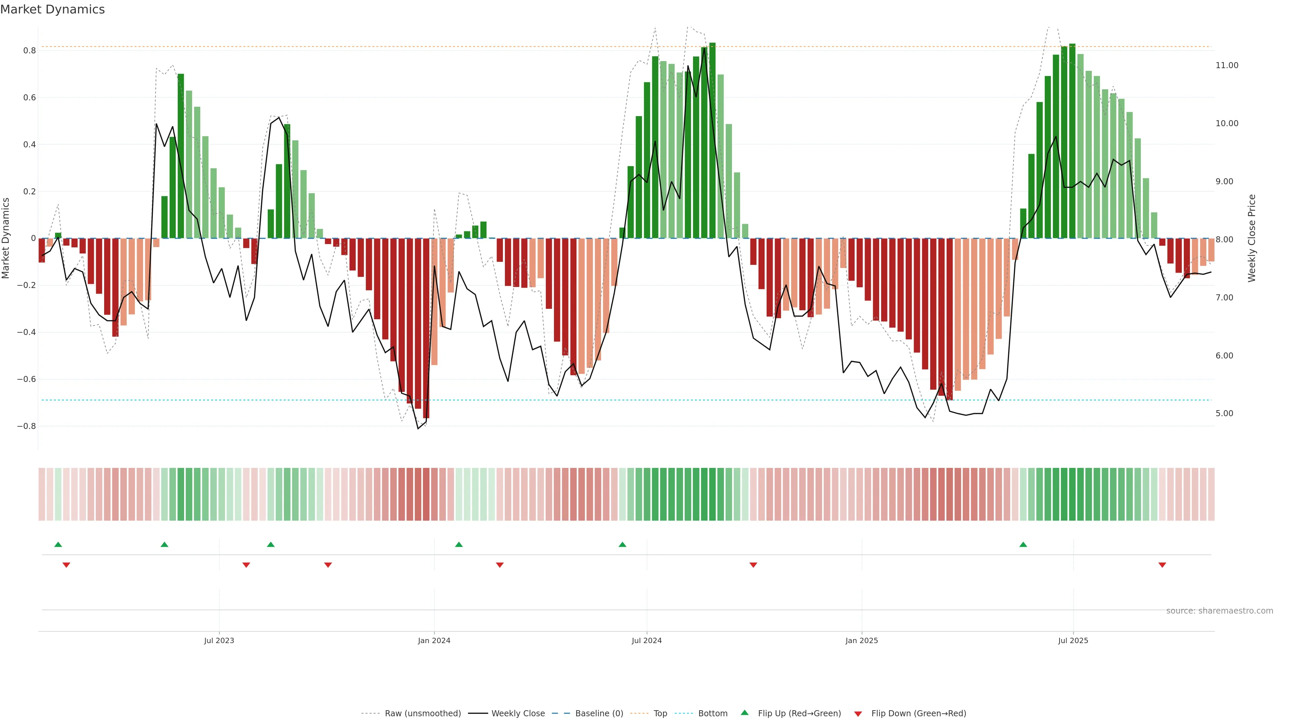
Task: Click the rightmost red flip-down marker
Action: click(1162, 565)
